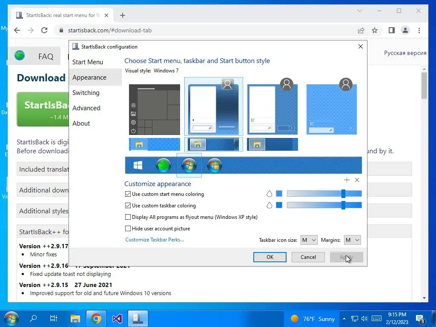Bookmark this page with the star icon
This screenshot has height=327, width=436.
[x=375, y=30]
